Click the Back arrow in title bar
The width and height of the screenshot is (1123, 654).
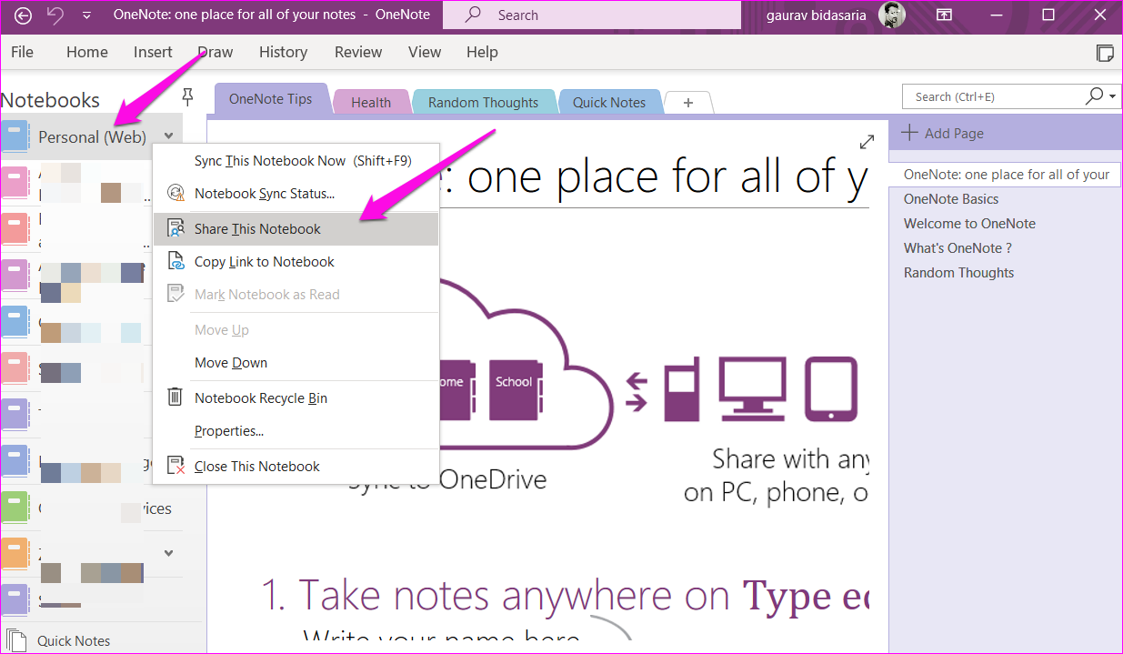(24, 15)
